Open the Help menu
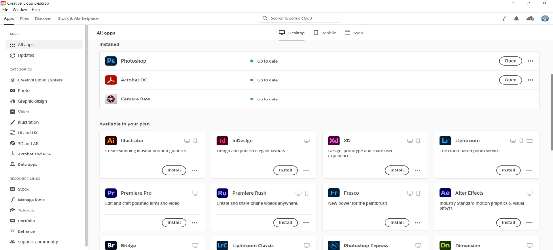Screen dimensions: 553x250 point(36,9)
